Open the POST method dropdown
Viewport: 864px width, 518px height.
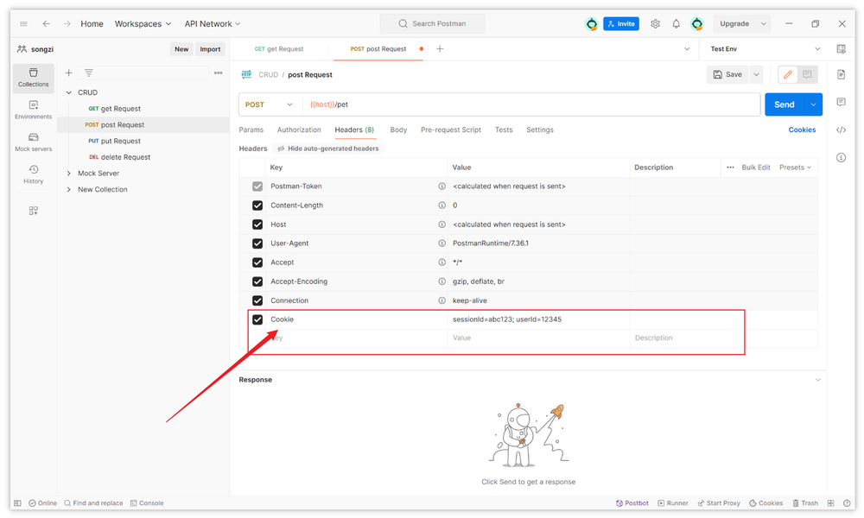tap(270, 104)
